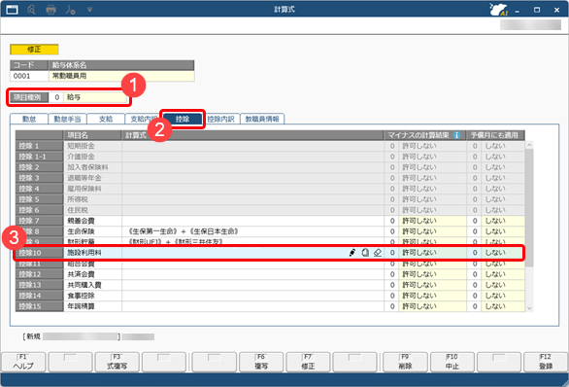Click the 給与体系名 field 常勤職員用
Image resolution: width=569 pixels, height=387 pixels.
click(121, 76)
